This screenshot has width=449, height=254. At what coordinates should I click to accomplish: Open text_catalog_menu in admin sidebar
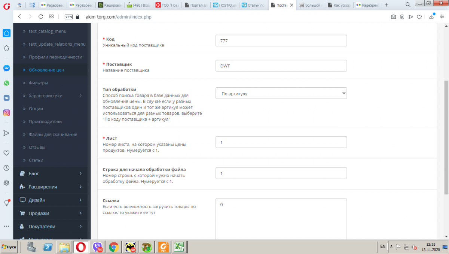tap(48, 31)
